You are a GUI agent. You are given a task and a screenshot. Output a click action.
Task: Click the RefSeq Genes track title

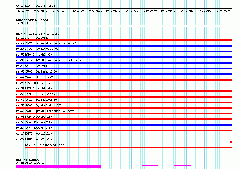[x=27, y=160]
